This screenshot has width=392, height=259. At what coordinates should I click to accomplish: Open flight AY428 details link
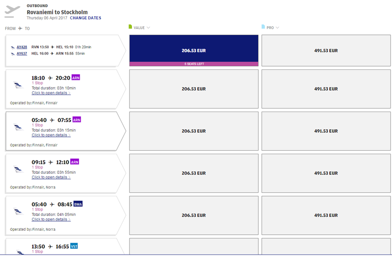[x=22, y=47]
